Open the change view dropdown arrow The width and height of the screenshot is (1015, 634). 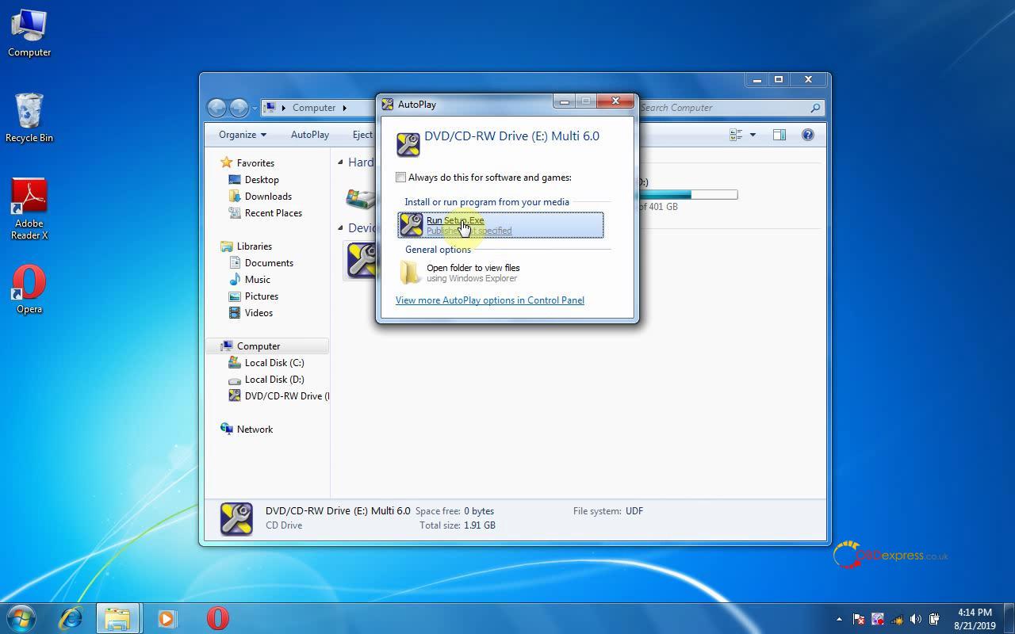[x=753, y=135]
